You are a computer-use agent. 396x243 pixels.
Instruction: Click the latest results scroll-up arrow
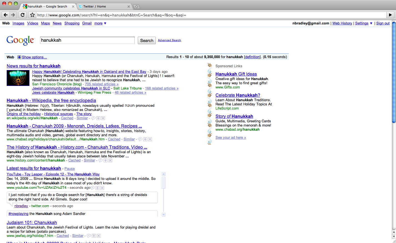click(x=164, y=174)
